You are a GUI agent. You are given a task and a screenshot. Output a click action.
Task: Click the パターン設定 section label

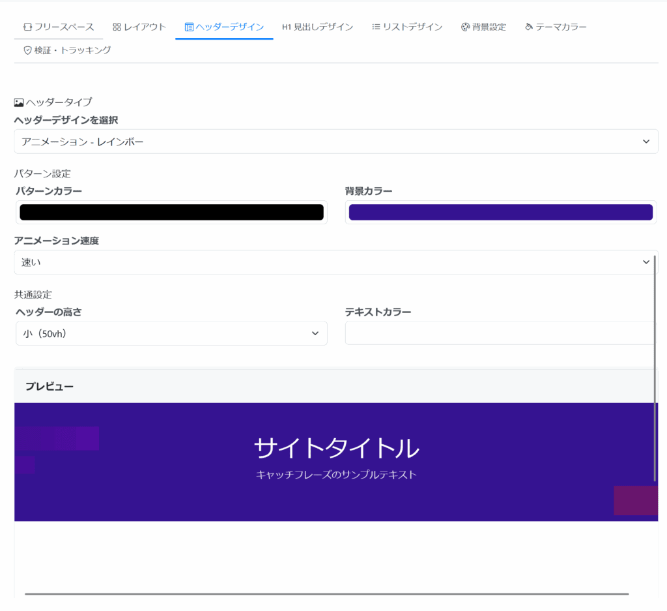42,173
